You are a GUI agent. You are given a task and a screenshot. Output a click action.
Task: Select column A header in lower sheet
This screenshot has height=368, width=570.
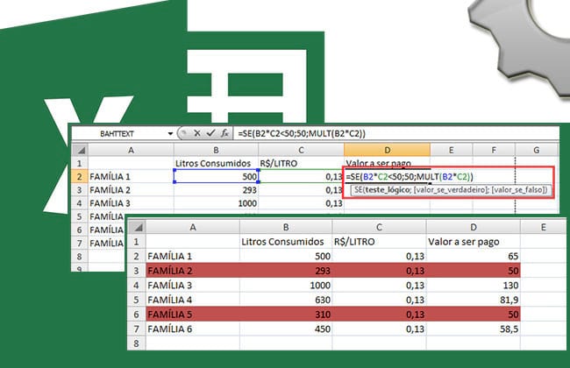click(193, 227)
